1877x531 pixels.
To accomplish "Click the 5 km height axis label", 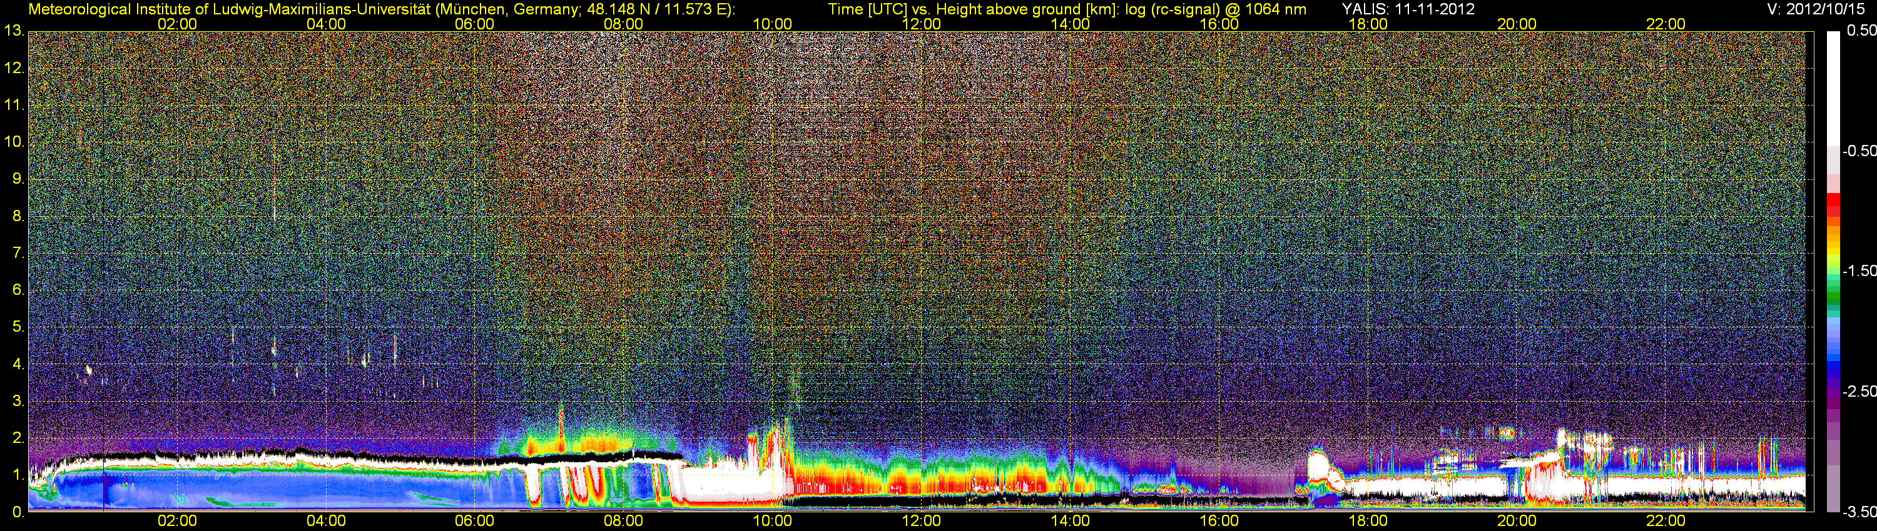I will [18, 327].
